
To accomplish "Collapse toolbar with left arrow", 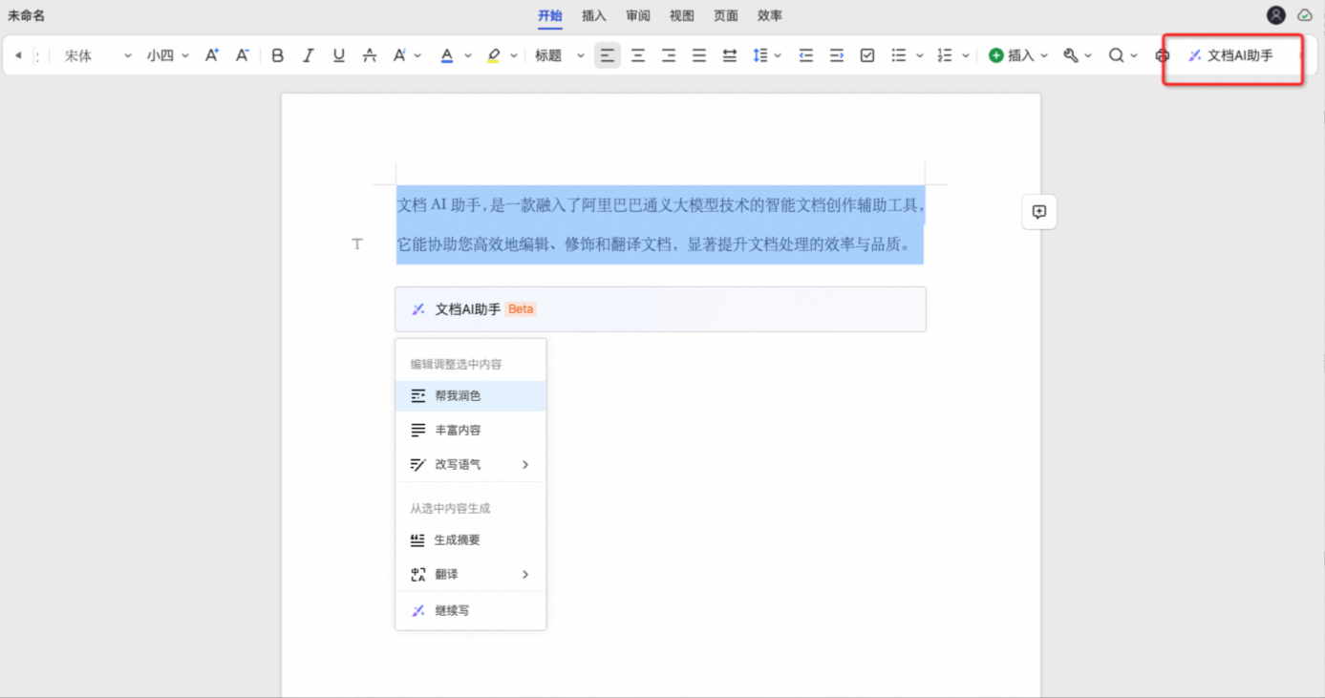I will 18,55.
